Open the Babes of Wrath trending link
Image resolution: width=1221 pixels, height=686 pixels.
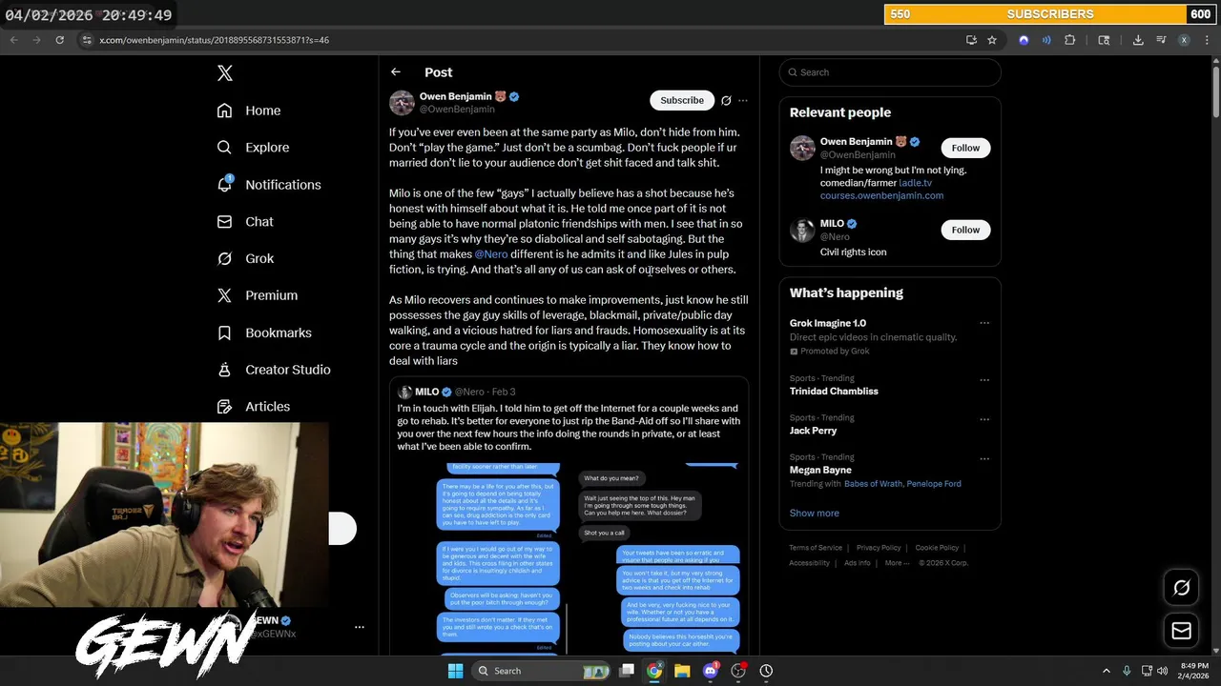(x=873, y=484)
